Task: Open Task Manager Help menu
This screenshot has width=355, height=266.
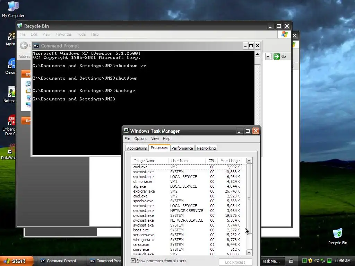Action: point(167,139)
